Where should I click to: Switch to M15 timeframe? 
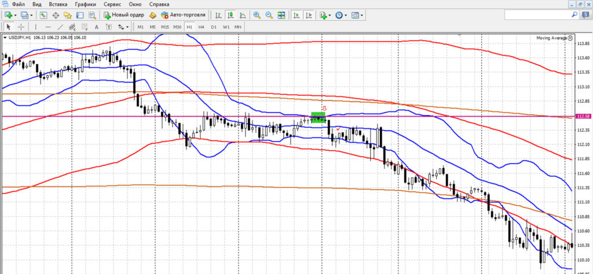click(x=165, y=27)
